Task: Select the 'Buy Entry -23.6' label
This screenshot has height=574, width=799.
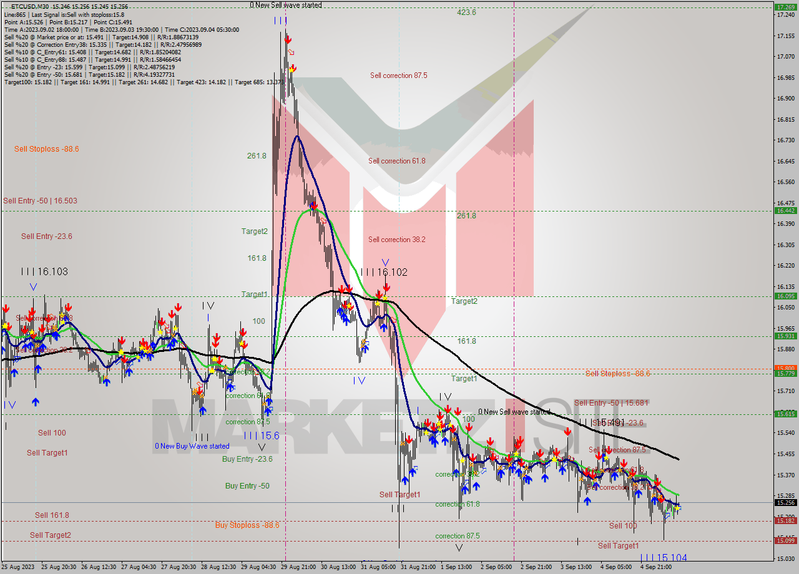Action: click(247, 459)
